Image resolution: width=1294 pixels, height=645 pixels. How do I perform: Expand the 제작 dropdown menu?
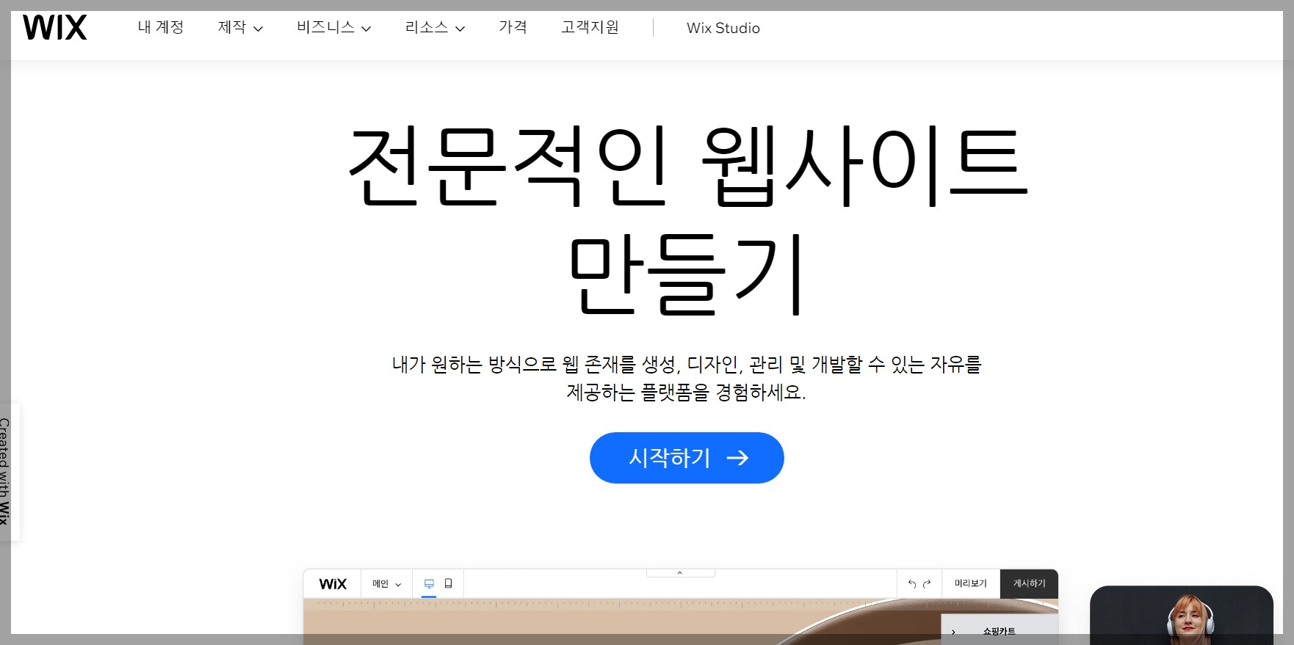click(240, 28)
